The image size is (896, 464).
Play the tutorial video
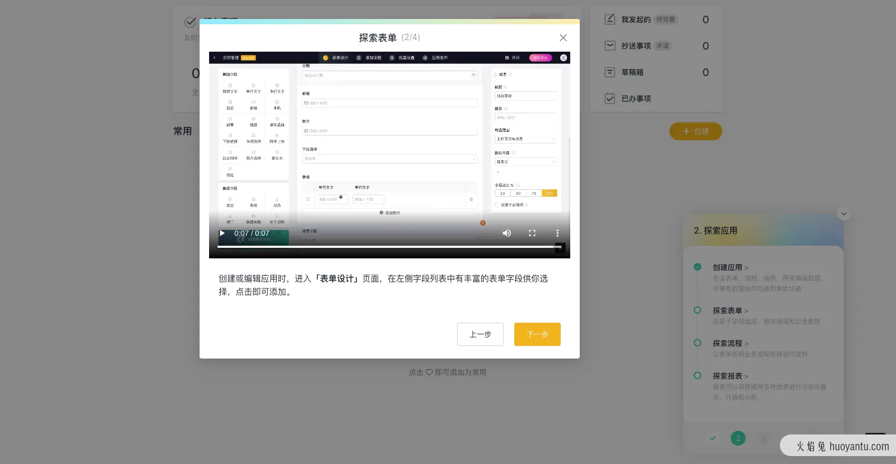coord(222,233)
